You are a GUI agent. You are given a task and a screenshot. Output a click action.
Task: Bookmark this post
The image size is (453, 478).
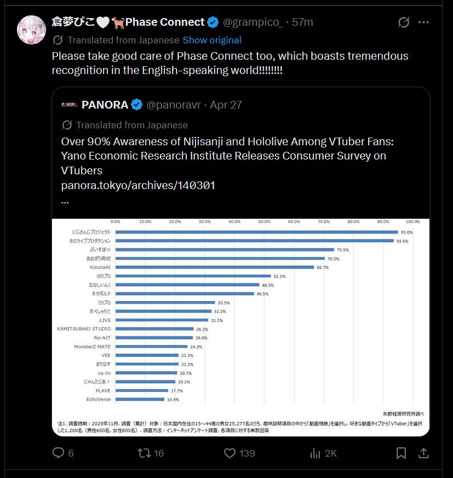[401, 453]
